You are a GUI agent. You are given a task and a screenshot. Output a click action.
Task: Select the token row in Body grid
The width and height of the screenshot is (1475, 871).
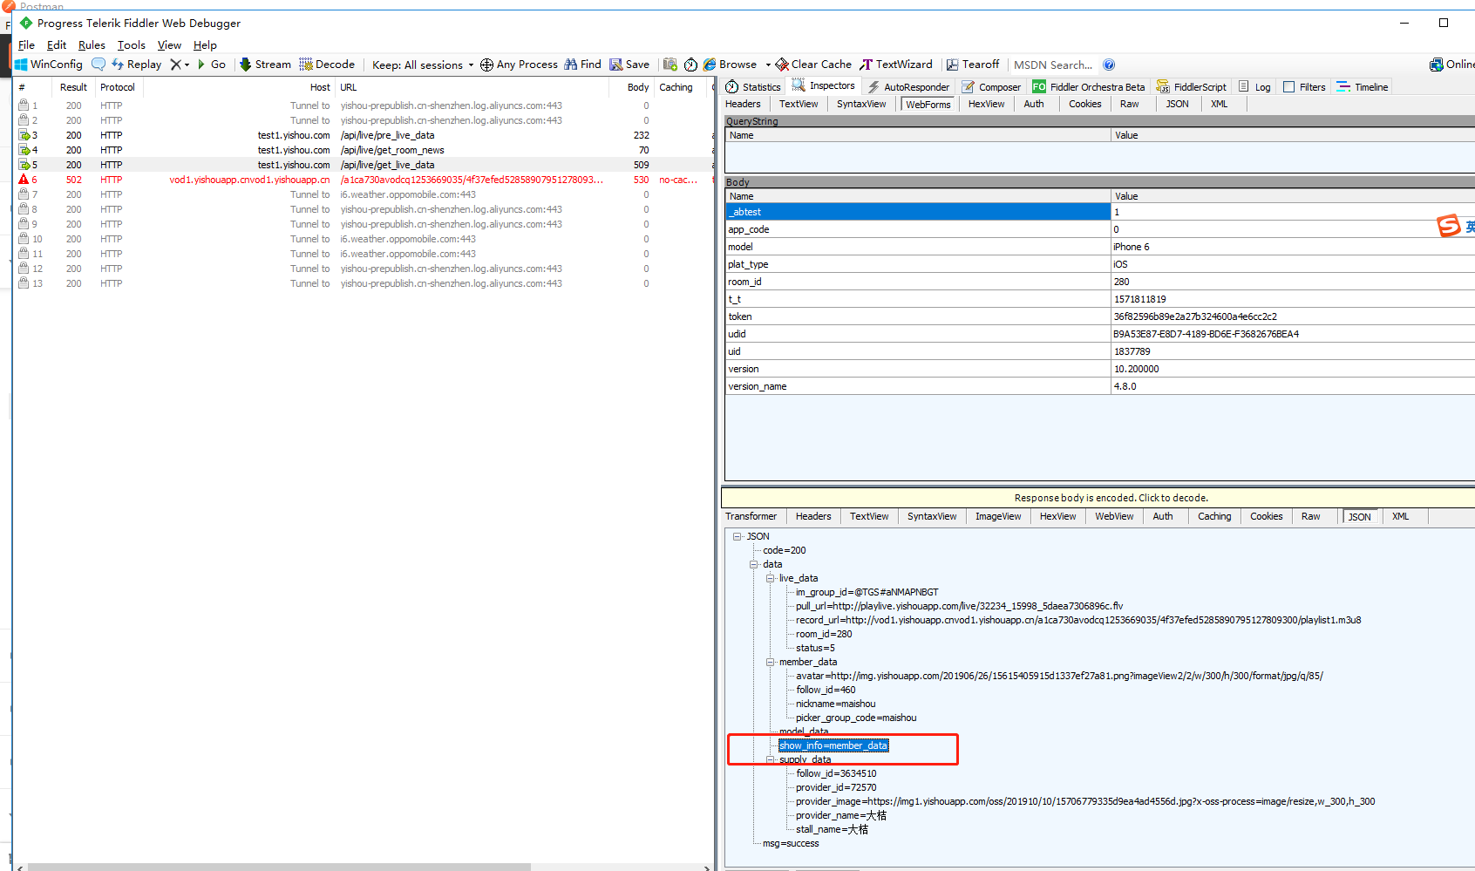pos(1100,316)
